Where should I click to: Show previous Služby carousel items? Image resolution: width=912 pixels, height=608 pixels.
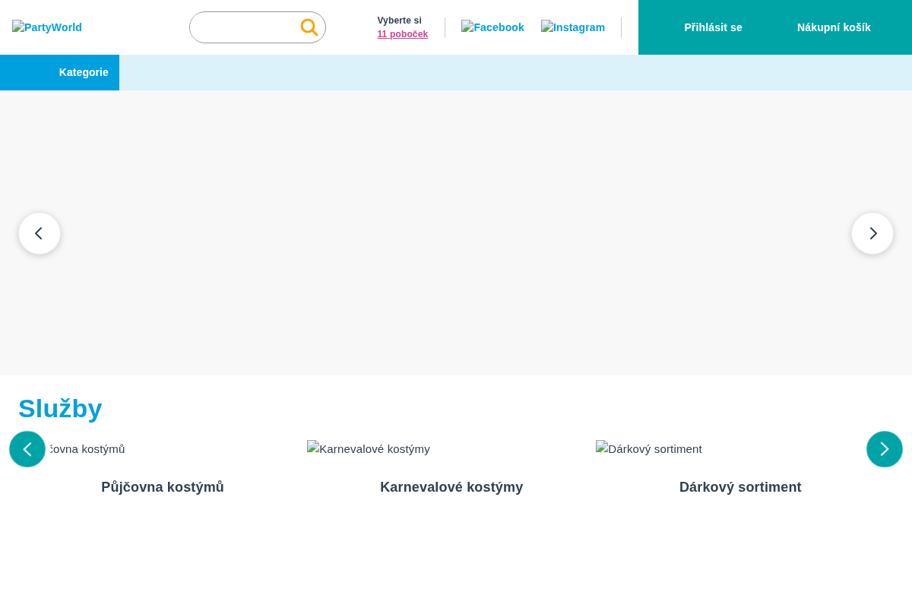[x=27, y=449]
